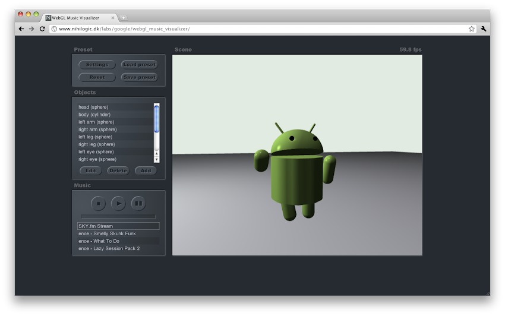Open the browser wrench menu
Viewport: 505px width, 316px height.
484,29
